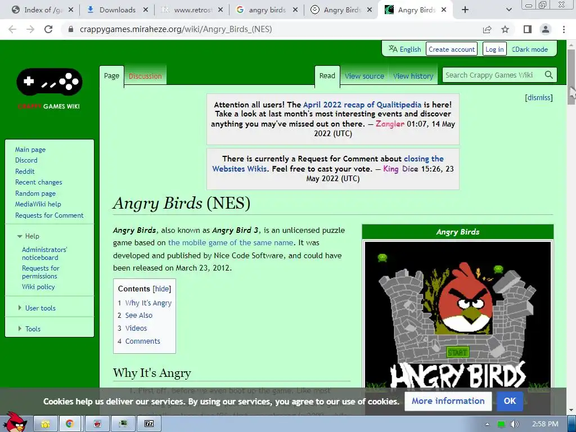
Task: Open a new tab with the plus icon
Action: click(x=465, y=10)
